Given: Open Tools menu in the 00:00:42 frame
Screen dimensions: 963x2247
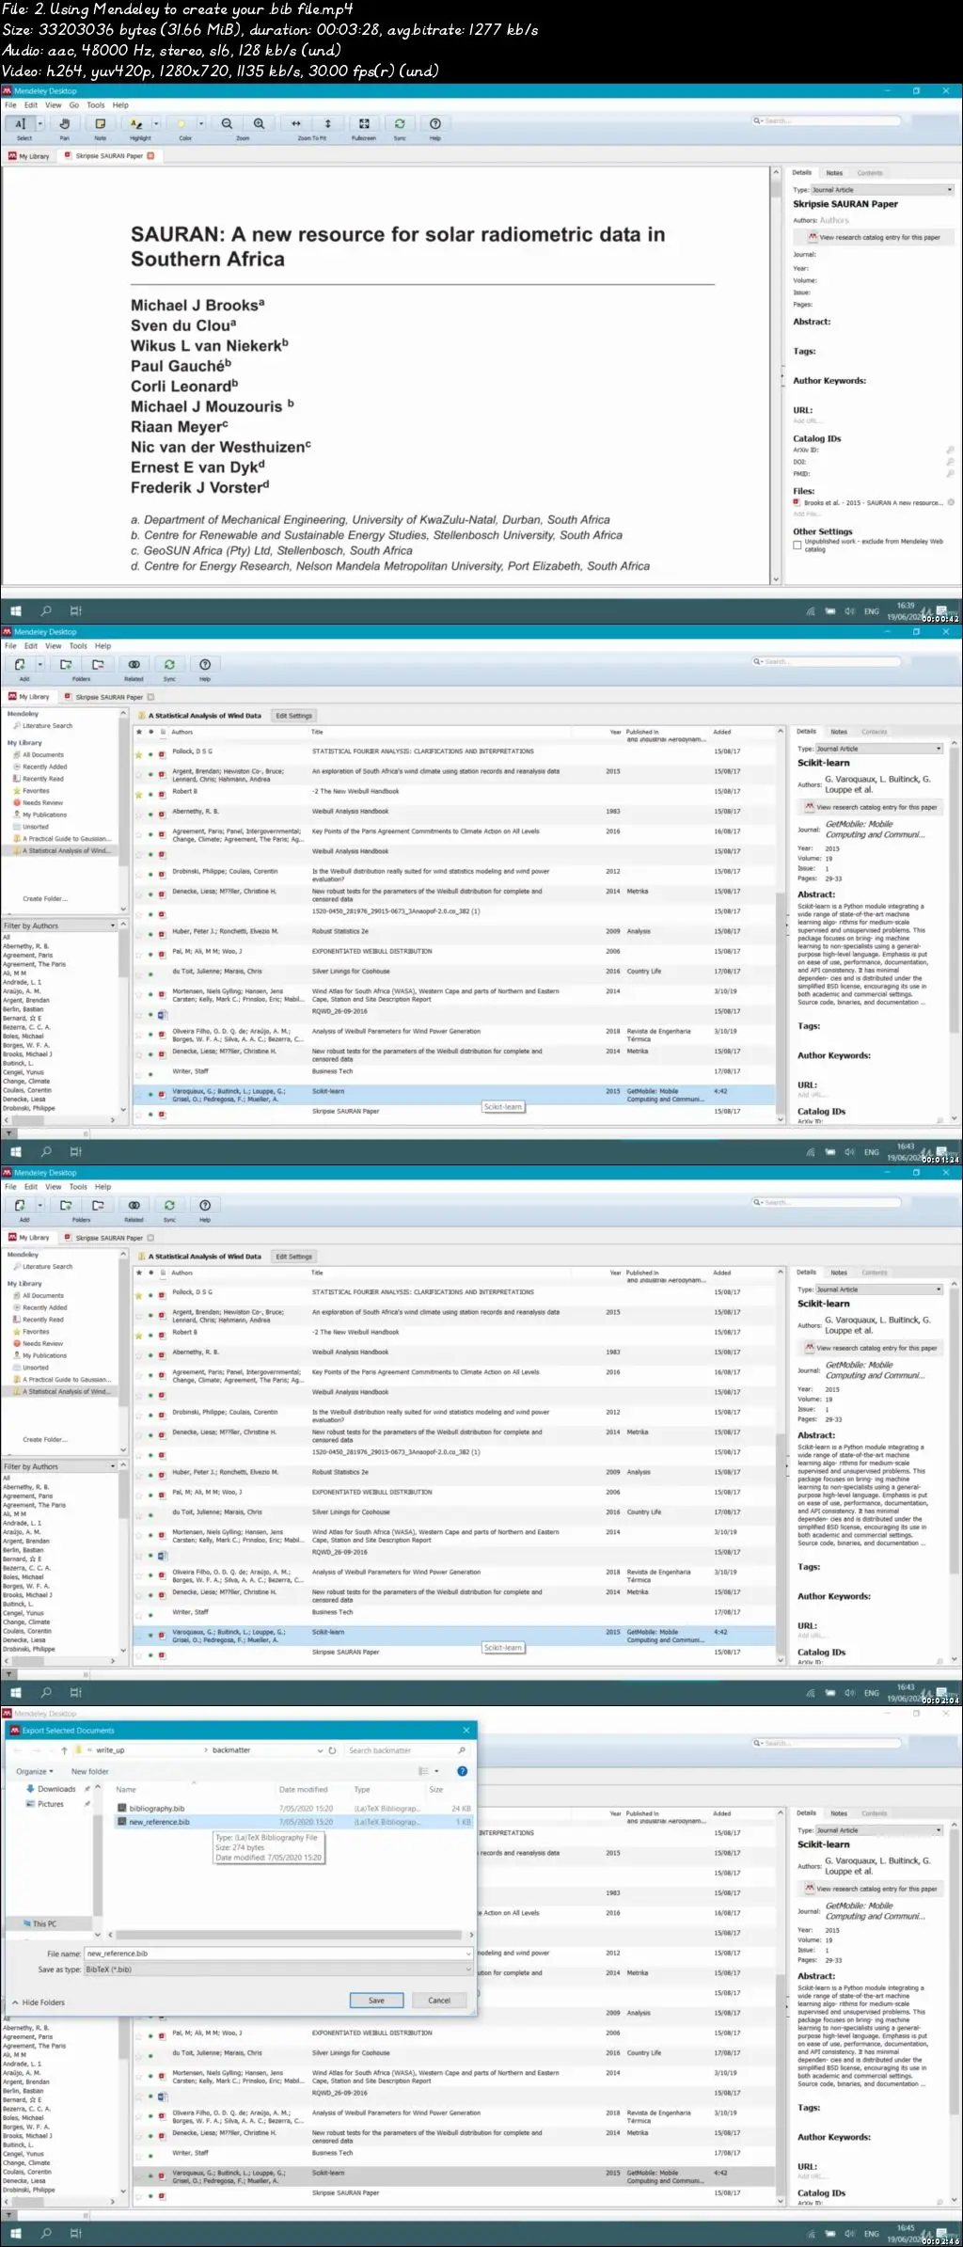Looking at the screenshot, I should pyautogui.click(x=96, y=105).
